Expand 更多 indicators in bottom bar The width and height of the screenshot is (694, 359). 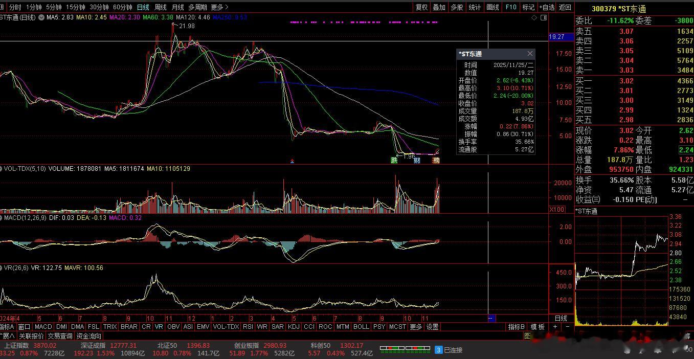click(416, 327)
